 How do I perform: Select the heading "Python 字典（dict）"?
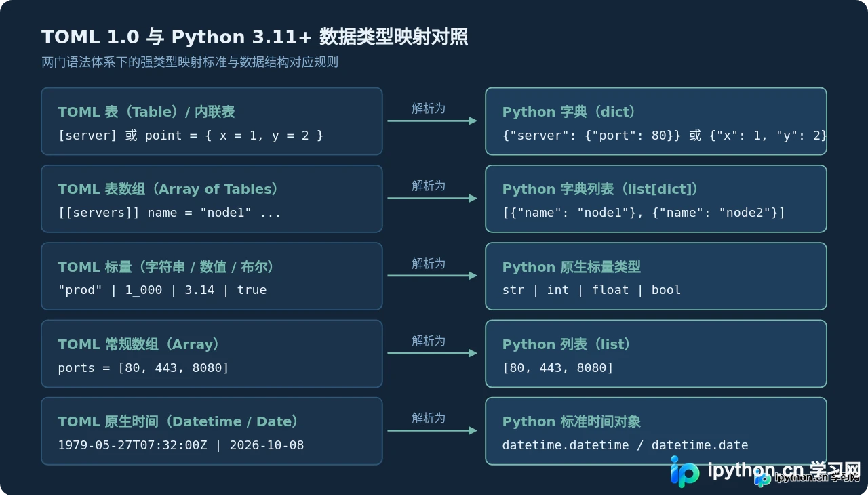570,112
